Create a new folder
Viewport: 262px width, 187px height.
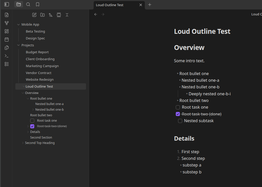click(x=42, y=15)
